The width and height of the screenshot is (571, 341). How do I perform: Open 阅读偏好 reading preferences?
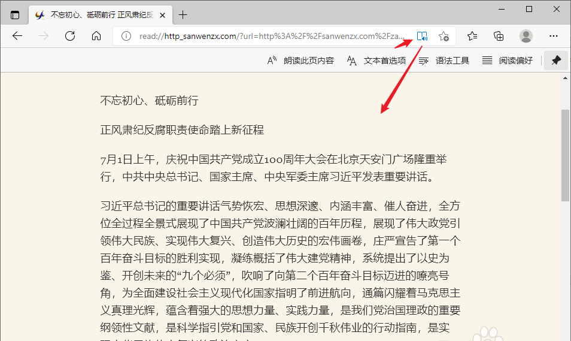tap(508, 61)
